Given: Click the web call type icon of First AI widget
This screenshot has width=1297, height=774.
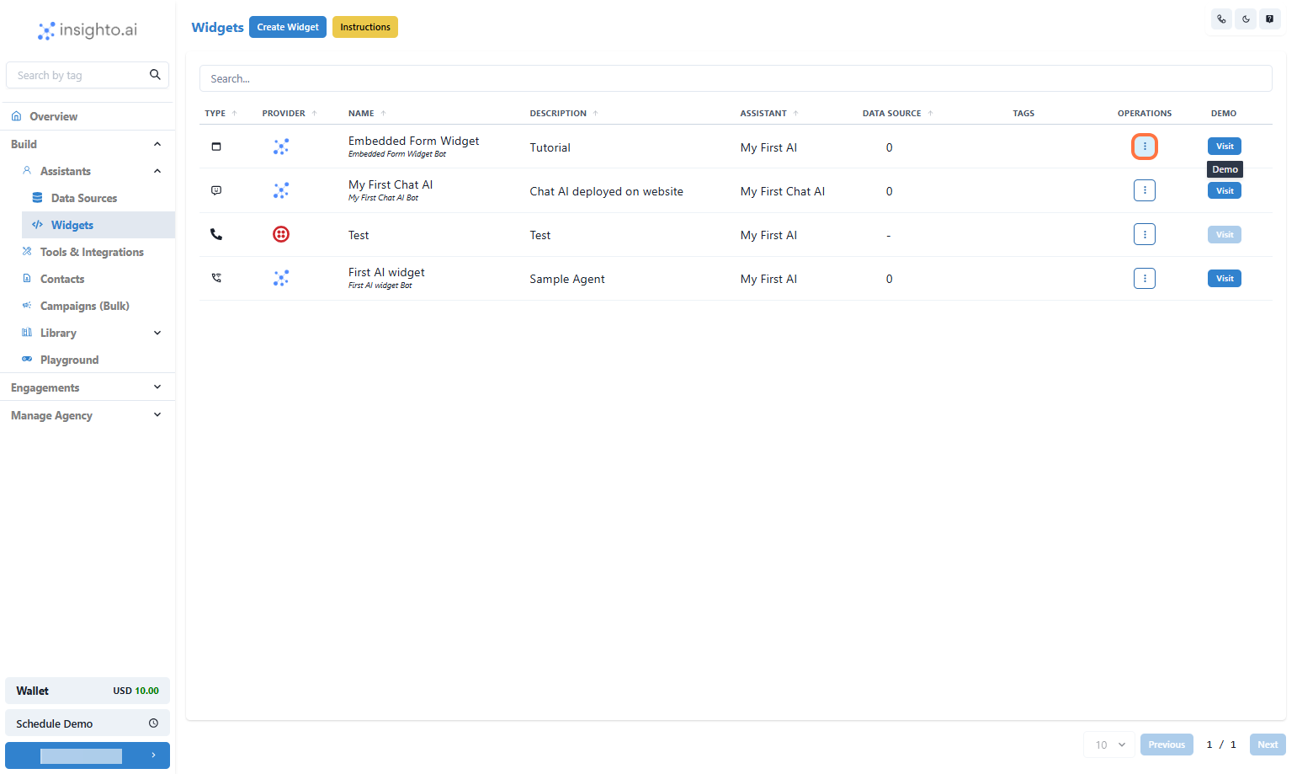Looking at the screenshot, I should click(216, 278).
